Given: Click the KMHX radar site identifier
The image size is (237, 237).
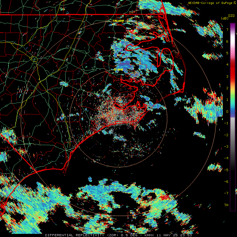Looking at the screenshot, I should pyautogui.click(x=150, y=235).
